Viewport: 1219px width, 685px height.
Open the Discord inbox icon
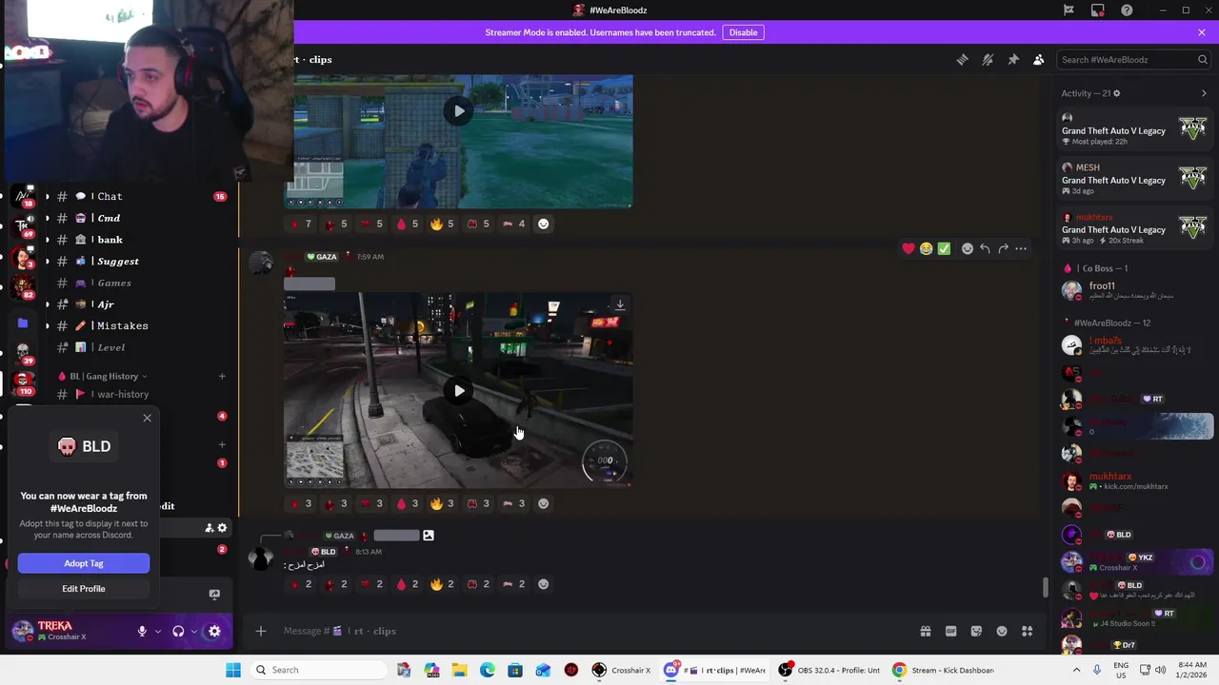pyautogui.click(x=1098, y=10)
